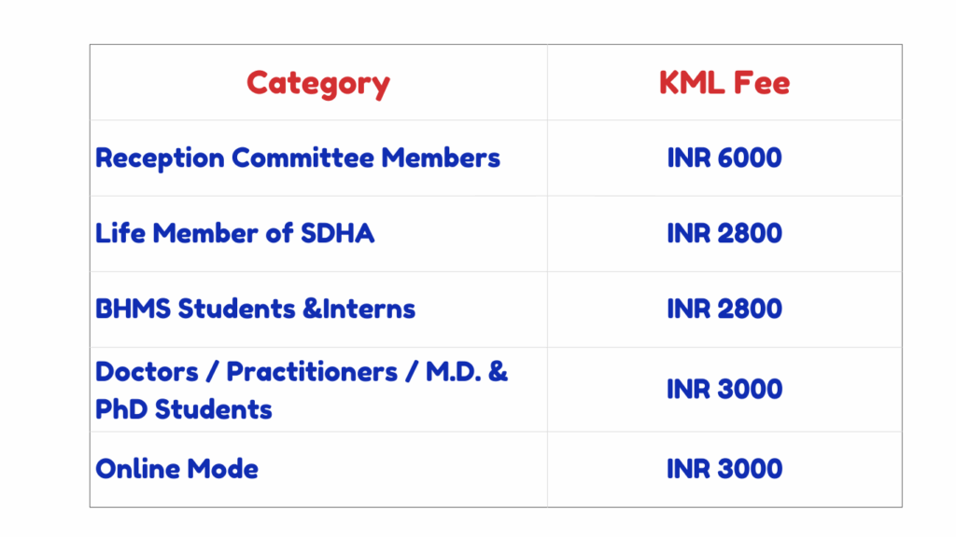The height and width of the screenshot is (537, 956).
Task: Click the PhD Students text line
Action: point(183,409)
